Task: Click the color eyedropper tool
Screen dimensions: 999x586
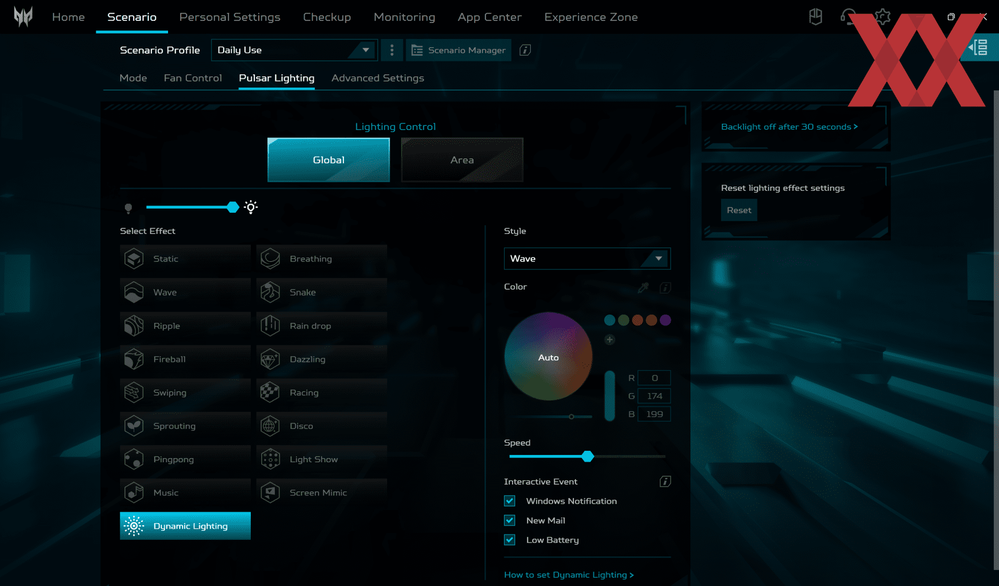Action: (644, 288)
